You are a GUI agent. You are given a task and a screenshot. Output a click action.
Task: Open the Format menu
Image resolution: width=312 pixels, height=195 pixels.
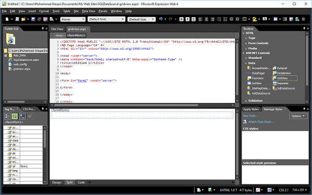click(x=44, y=11)
